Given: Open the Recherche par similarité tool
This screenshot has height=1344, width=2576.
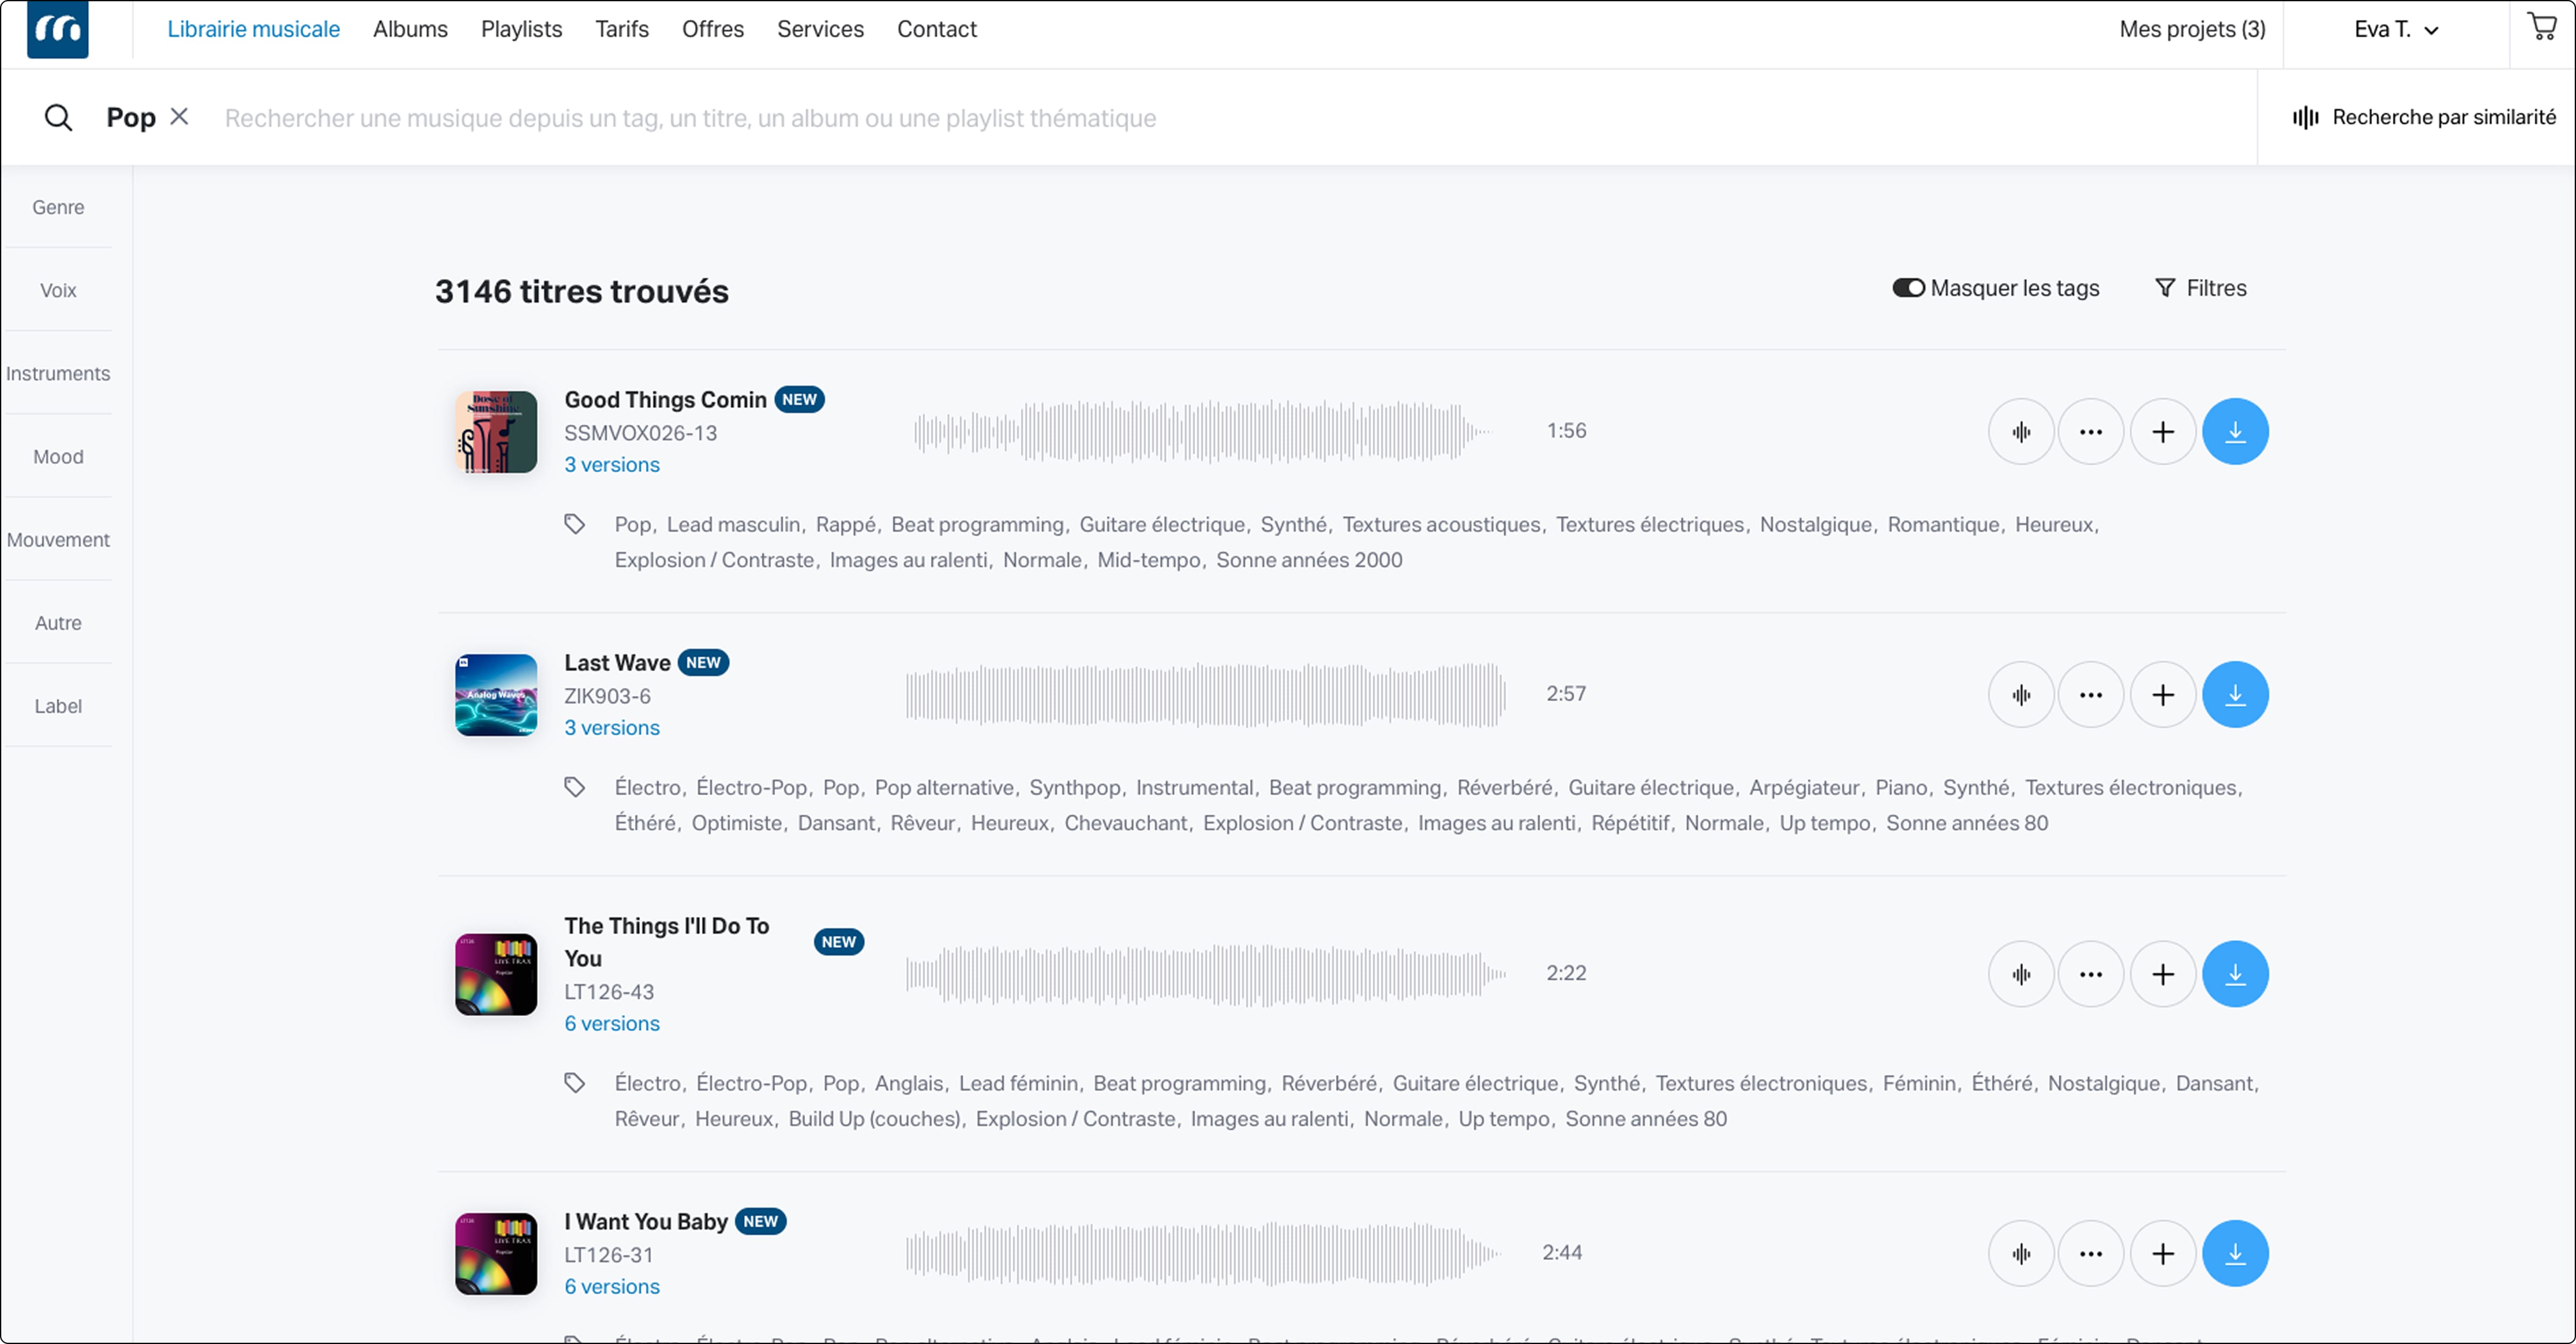Looking at the screenshot, I should 2424,117.
